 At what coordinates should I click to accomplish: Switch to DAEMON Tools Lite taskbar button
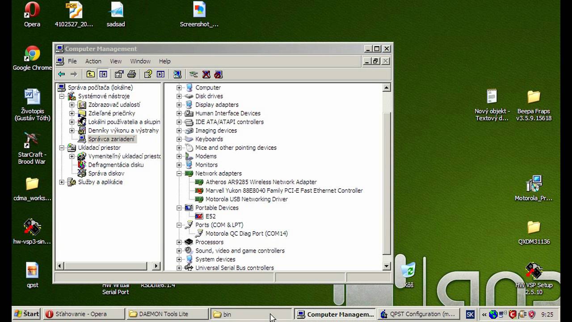tap(168, 314)
